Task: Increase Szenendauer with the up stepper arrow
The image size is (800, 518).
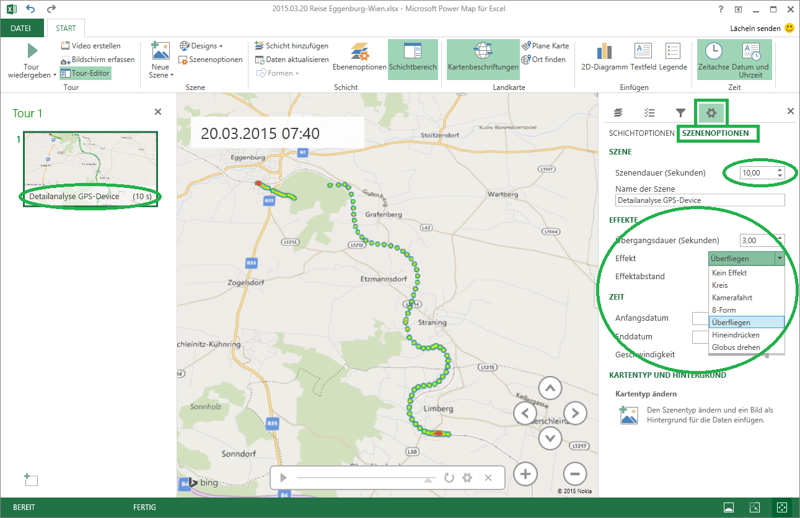Action: coord(780,170)
